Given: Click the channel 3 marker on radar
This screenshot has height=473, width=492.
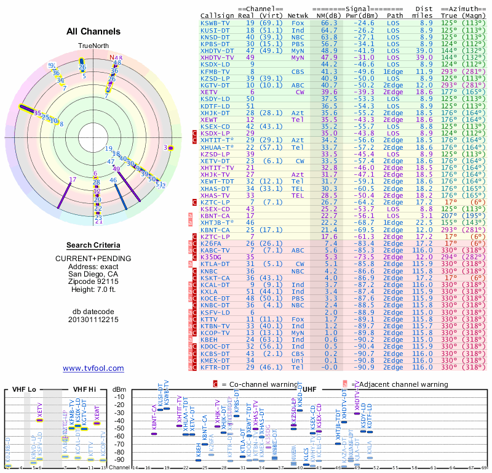Looking at the screenshot, I should (170, 148).
